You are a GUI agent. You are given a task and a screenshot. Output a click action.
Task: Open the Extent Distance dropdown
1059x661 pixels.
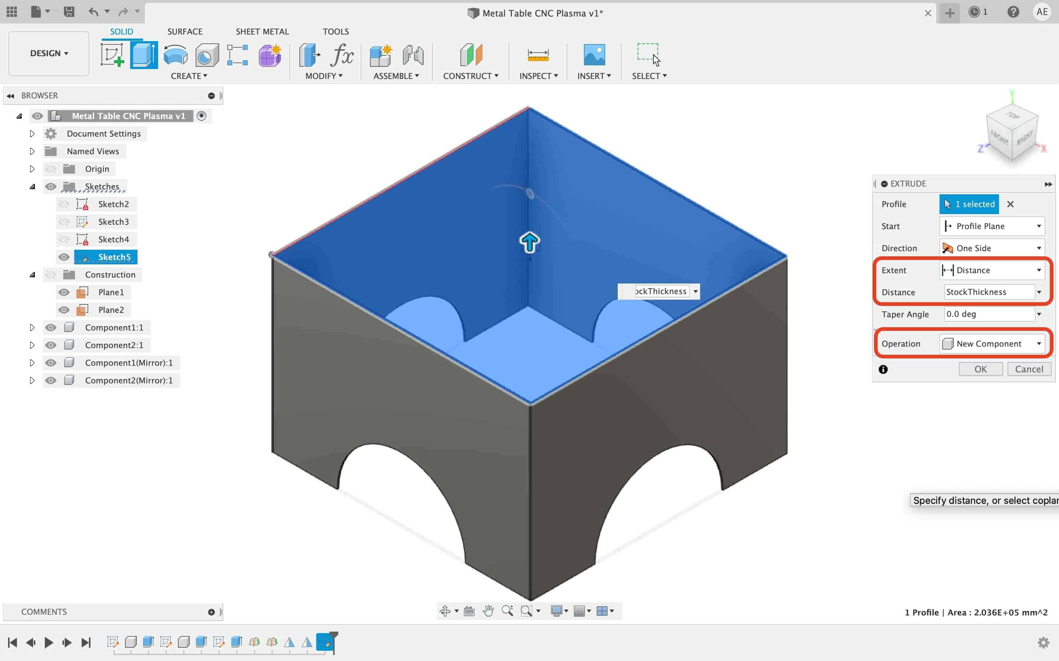pos(992,270)
